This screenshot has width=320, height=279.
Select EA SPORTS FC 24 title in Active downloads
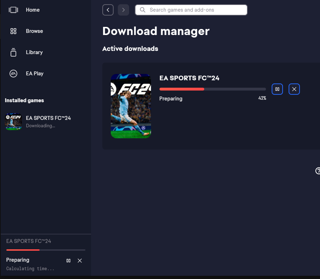click(x=189, y=78)
